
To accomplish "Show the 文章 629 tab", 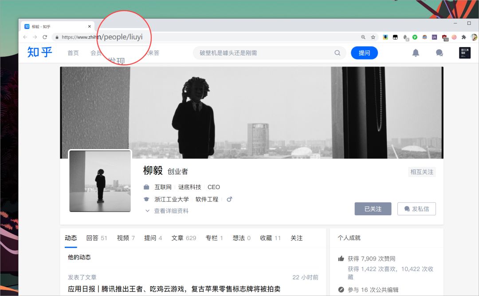I will pos(184,238).
